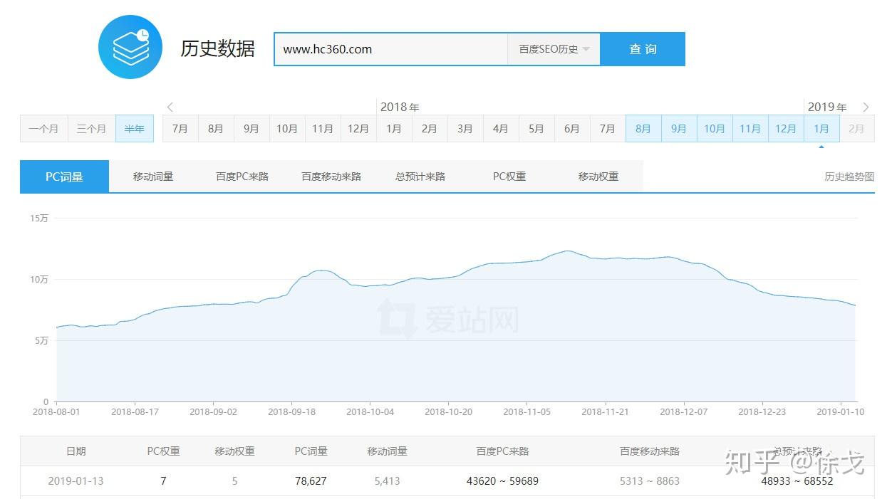Click the PC词量 table column header
Screen dimensions: 887x499
[x=311, y=451]
